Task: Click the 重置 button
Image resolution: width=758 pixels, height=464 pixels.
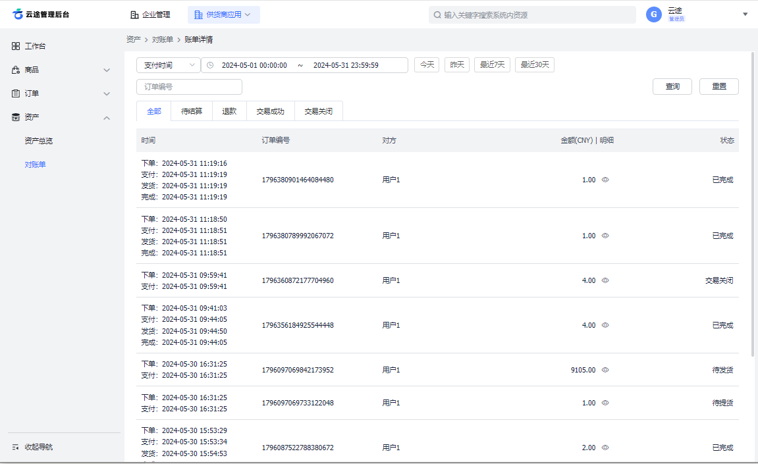Action: [719, 86]
